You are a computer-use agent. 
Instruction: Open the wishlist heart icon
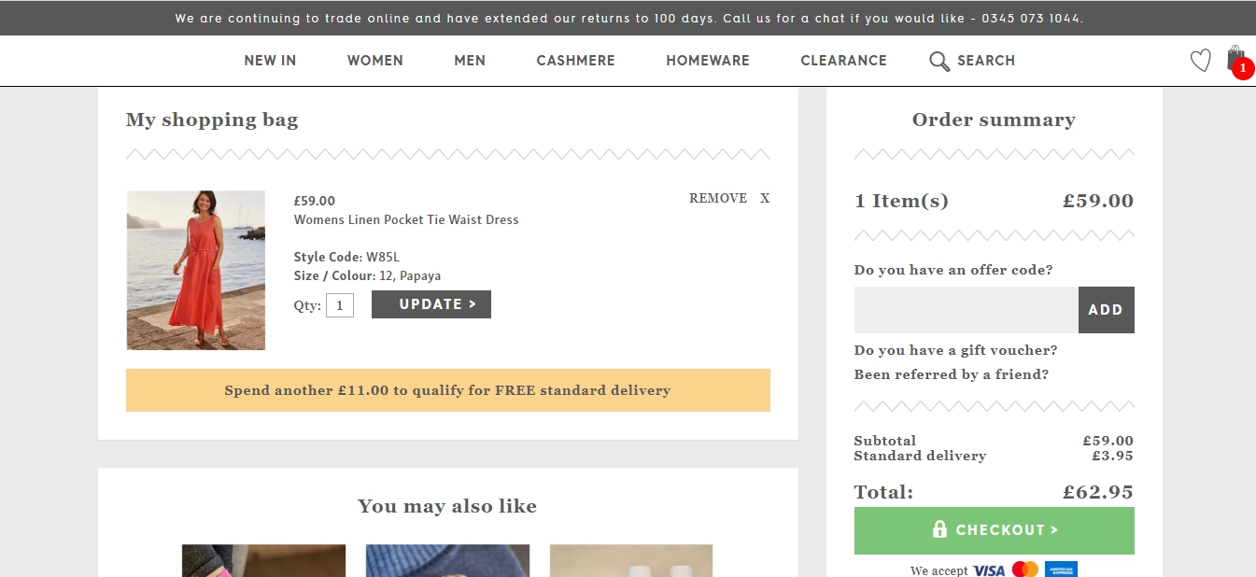click(x=1200, y=61)
